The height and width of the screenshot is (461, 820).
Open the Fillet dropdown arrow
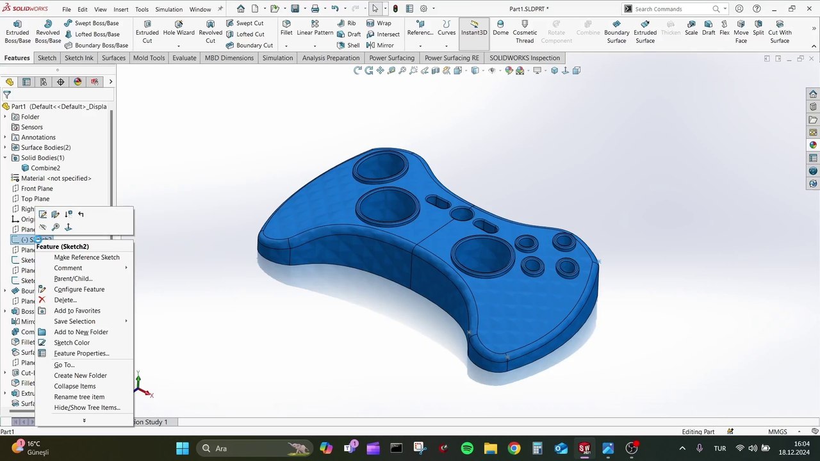286,46
